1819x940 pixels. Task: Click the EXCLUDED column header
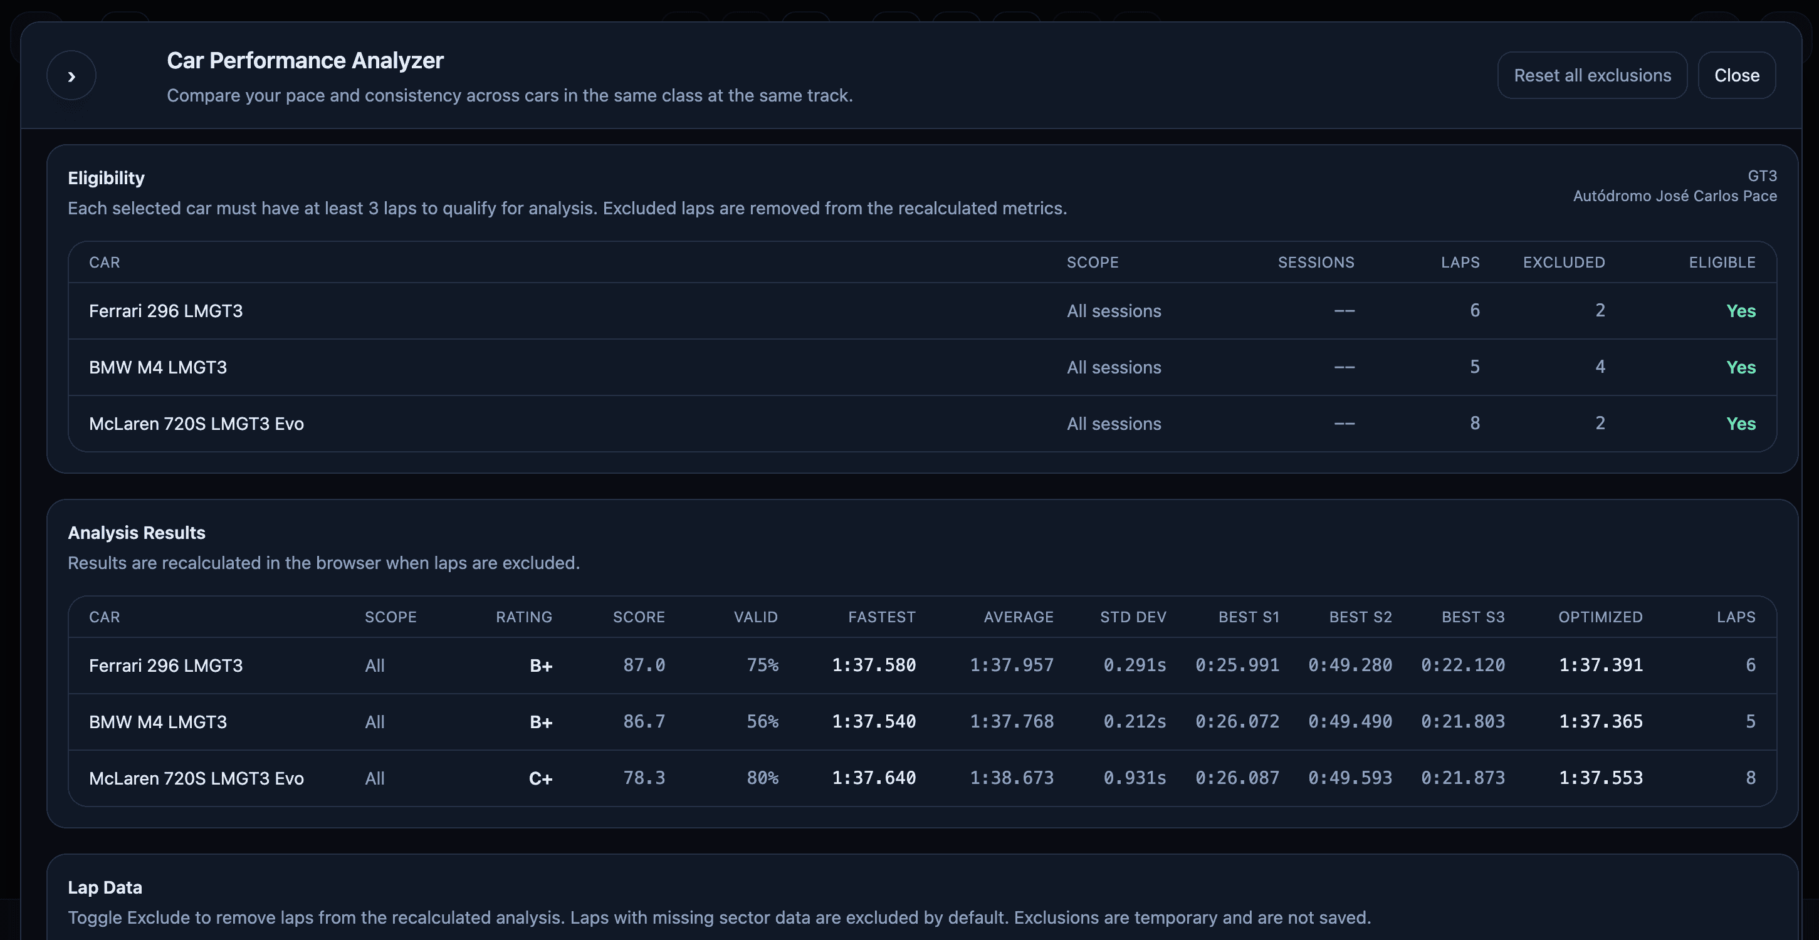pos(1564,263)
